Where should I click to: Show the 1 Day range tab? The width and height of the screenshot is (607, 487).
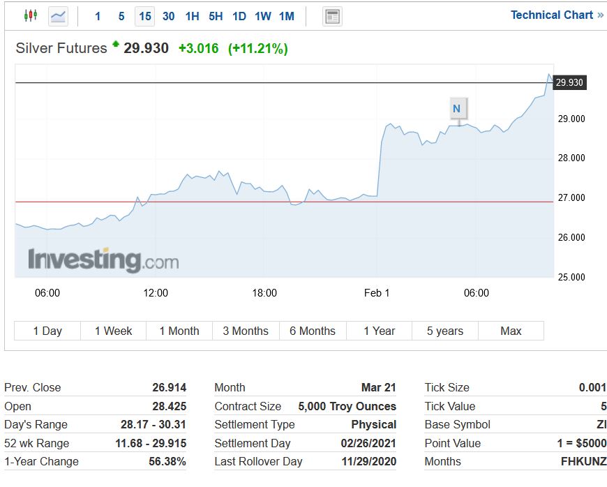tap(47, 331)
